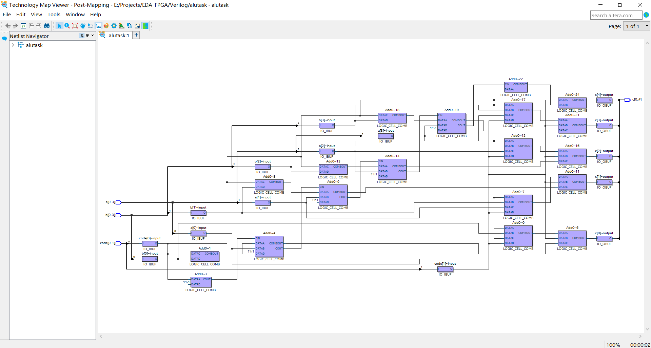The height and width of the screenshot is (348, 651).
Task: Click the gear settings icon
Action: pos(114,26)
